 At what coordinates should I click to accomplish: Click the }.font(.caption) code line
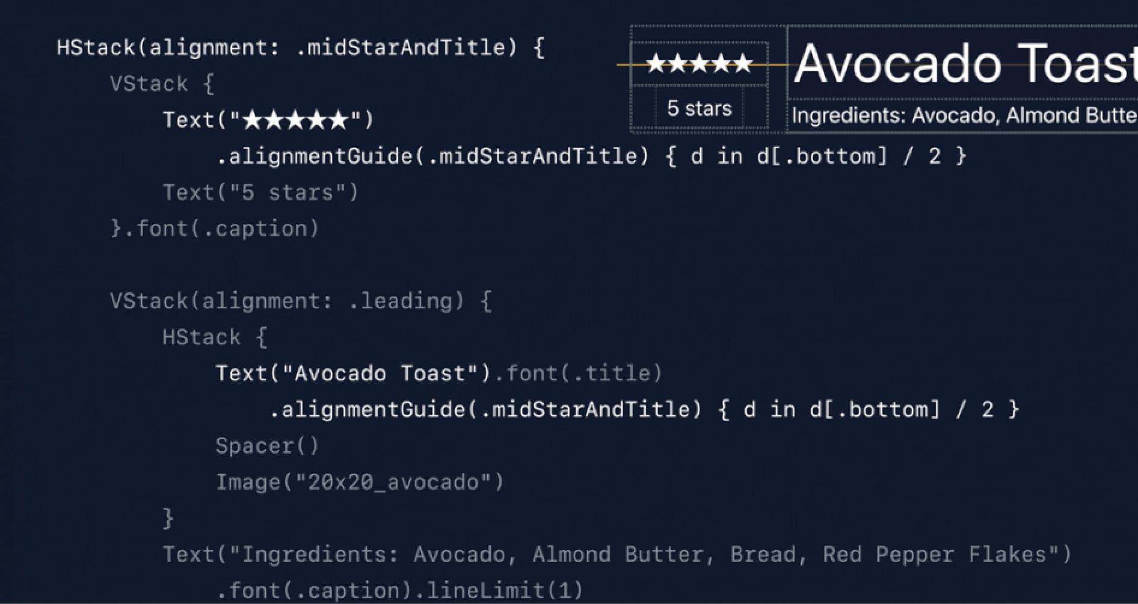click(x=215, y=229)
